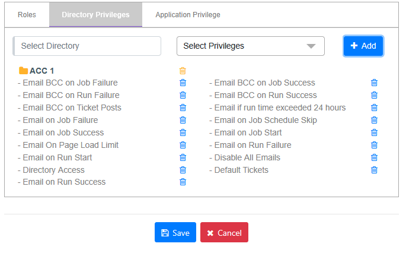406x256 pixels.
Task: Click the Select Directory input field
Action: (87, 46)
